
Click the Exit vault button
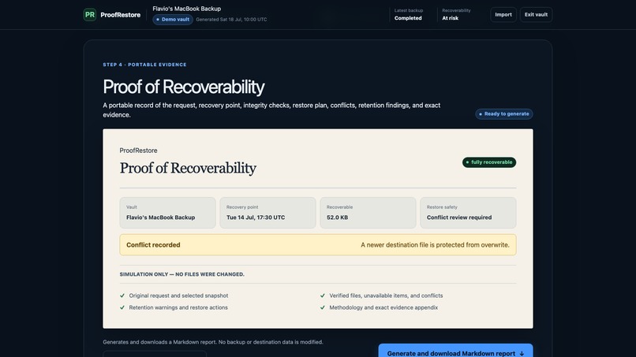tap(536, 15)
